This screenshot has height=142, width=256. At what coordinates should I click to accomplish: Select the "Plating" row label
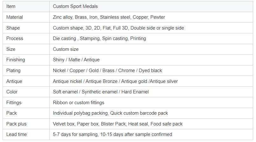tap(13, 71)
